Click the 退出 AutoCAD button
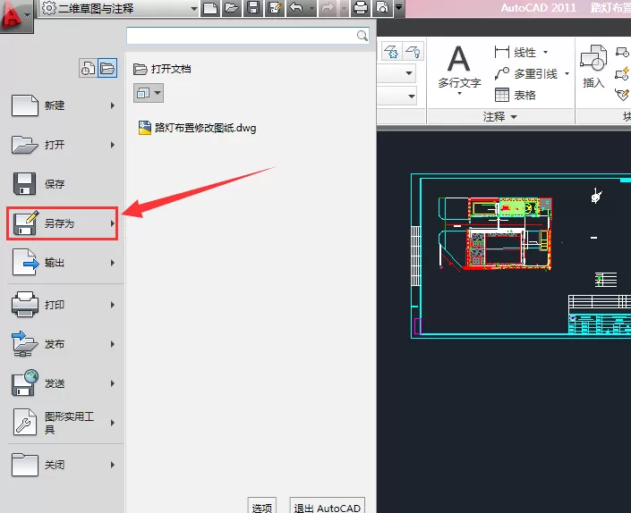631x513 pixels. (328, 506)
